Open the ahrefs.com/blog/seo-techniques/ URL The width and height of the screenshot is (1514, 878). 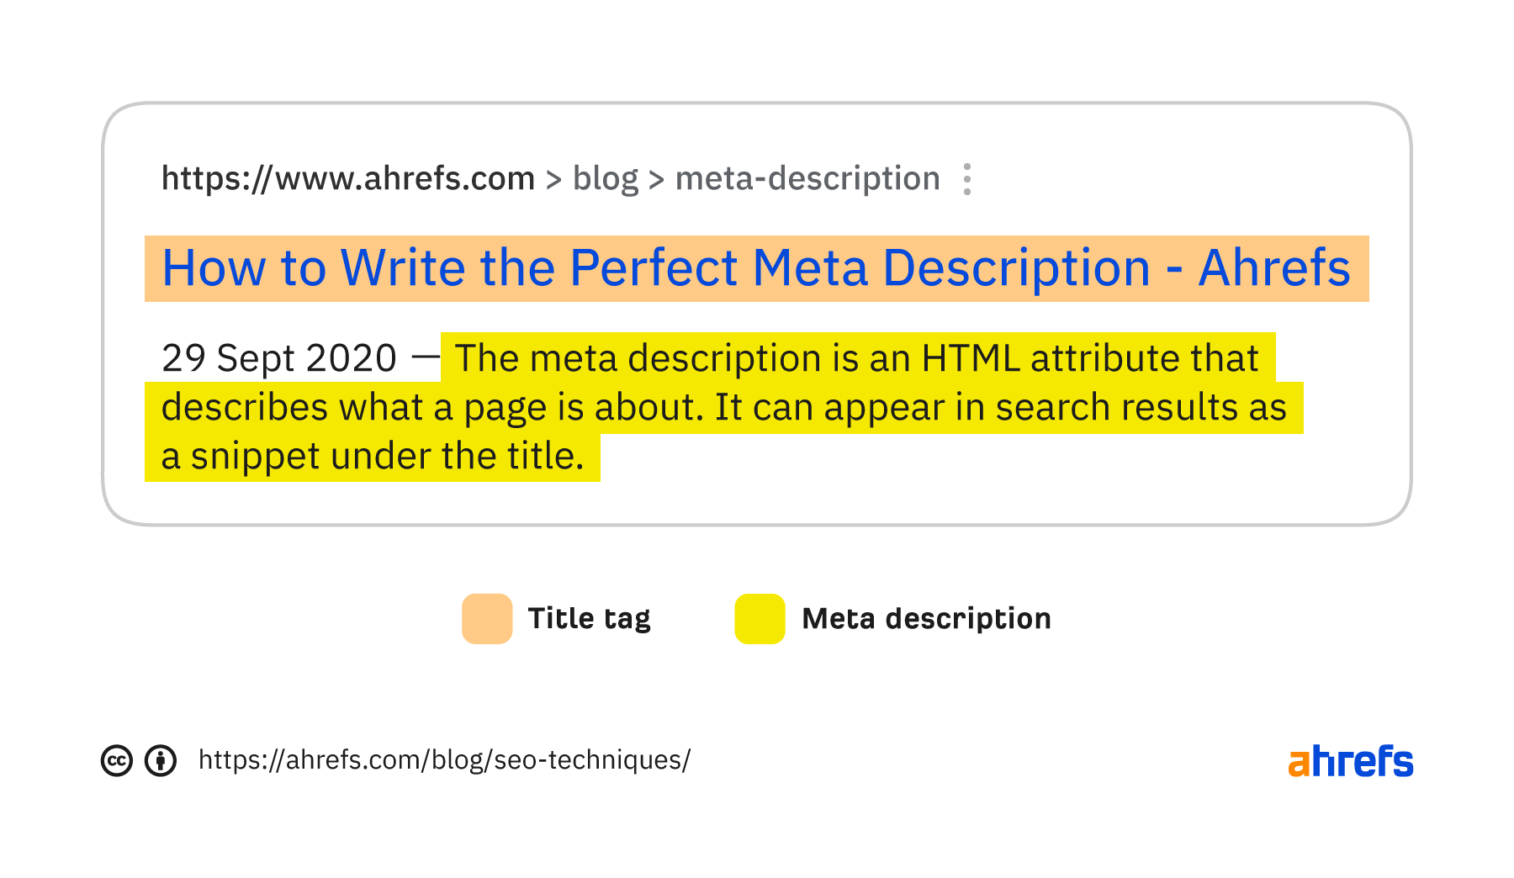point(444,760)
